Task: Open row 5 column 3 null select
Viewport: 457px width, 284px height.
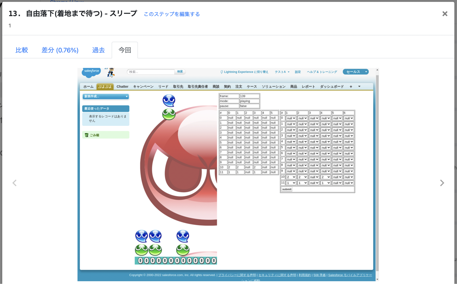Action: coord(314,148)
